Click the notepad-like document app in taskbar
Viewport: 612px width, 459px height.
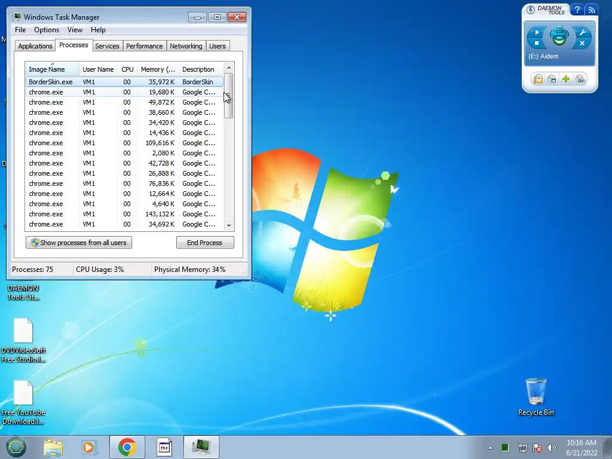164,447
